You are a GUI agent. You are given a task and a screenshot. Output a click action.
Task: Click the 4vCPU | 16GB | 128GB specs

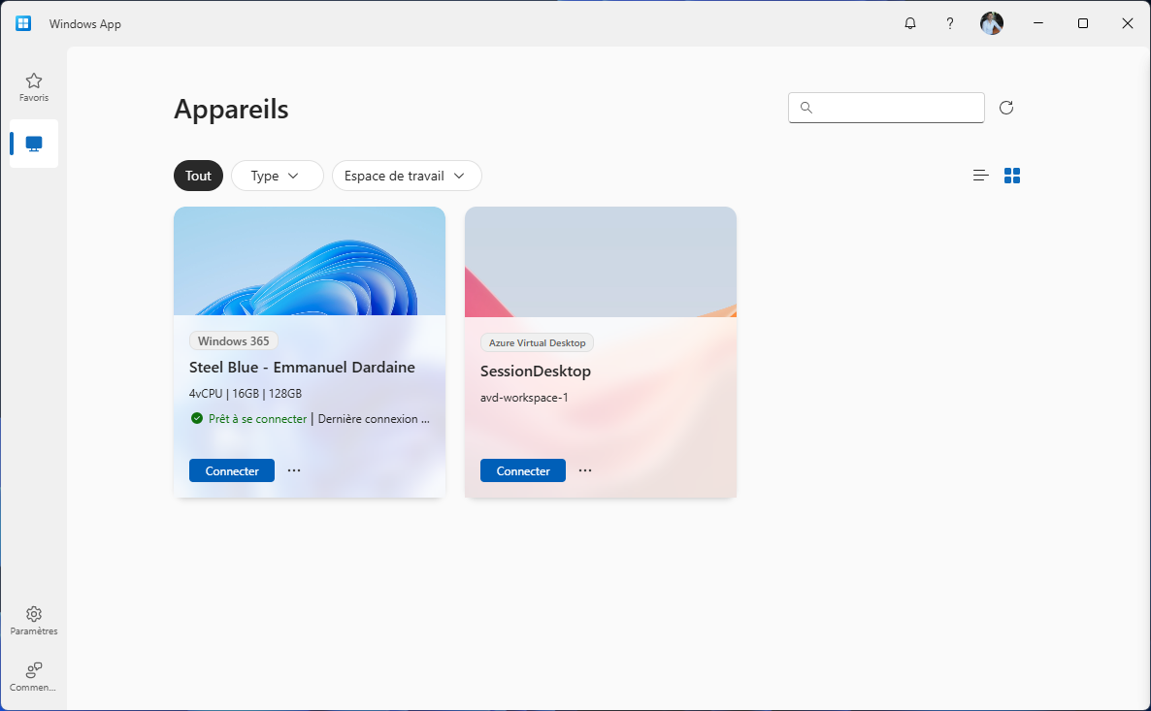tap(246, 393)
